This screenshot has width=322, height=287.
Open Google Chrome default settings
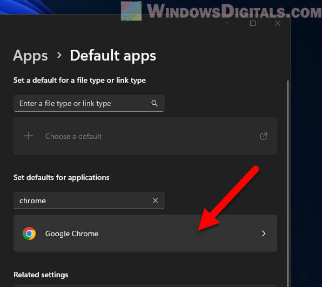(x=145, y=233)
